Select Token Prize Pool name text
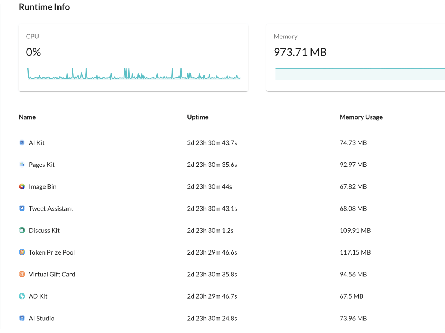 [x=52, y=252]
